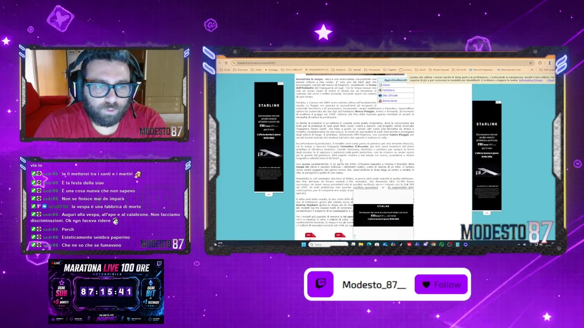Open the Tutti i preferiti bookmarks folder
Viewport: 584px width, 328px height.
coord(547,70)
